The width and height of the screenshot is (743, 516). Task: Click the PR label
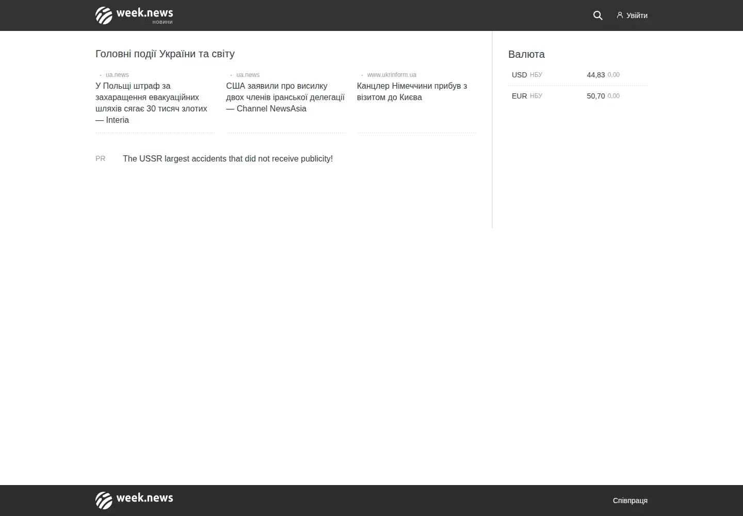click(x=101, y=158)
